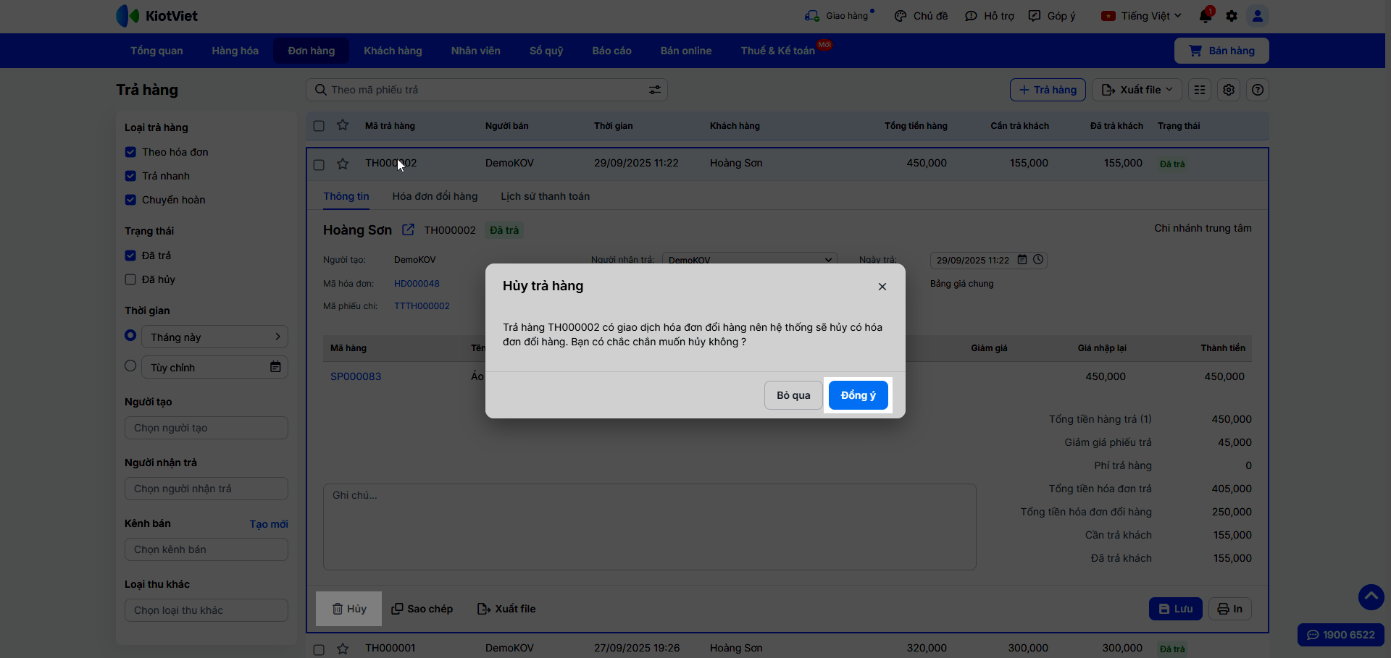Uncheck the Theo hóa đơn checkbox
The image size is (1391, 658).
(x=130, y=152)
